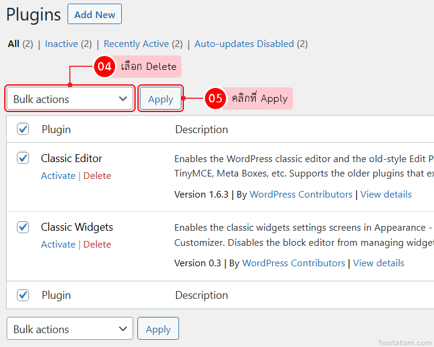Show All plugins filter
Viewport: 434px width, 347px height.
(13, 44)
